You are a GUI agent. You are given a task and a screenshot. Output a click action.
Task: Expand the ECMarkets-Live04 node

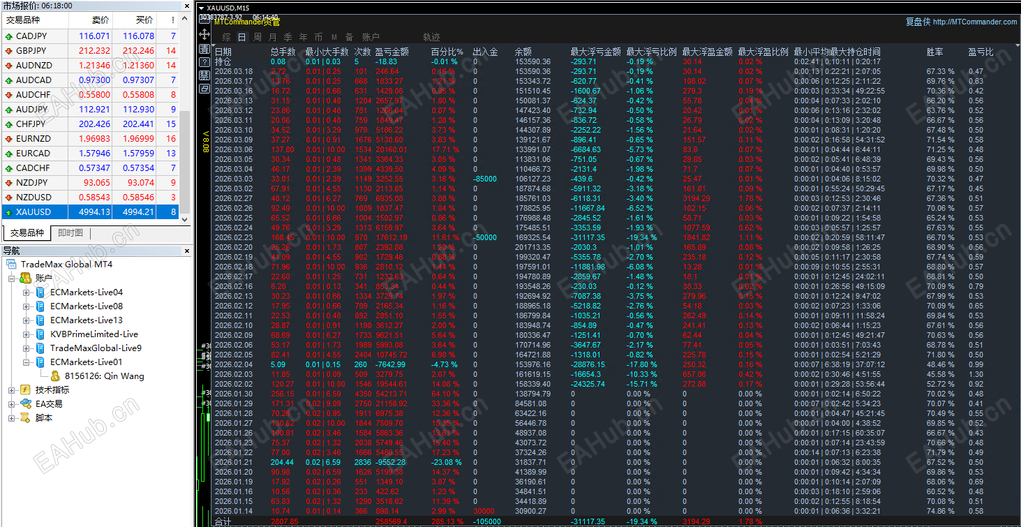(27, 292)
